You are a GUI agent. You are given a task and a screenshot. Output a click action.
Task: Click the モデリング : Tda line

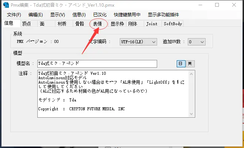[57, 100]
